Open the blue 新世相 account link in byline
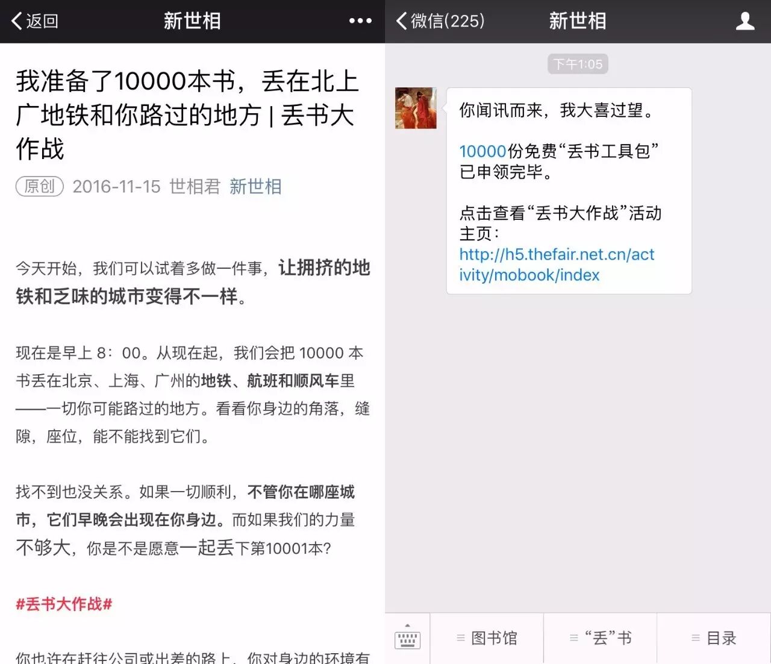 coord(255,187)
